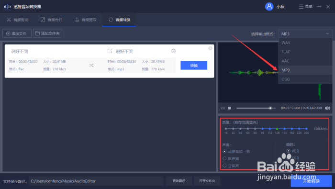Screen dimensions: 335x189
Task: Click the shuffle convert arrows icon
Action: pyautogui.click(x=91, y=65)
